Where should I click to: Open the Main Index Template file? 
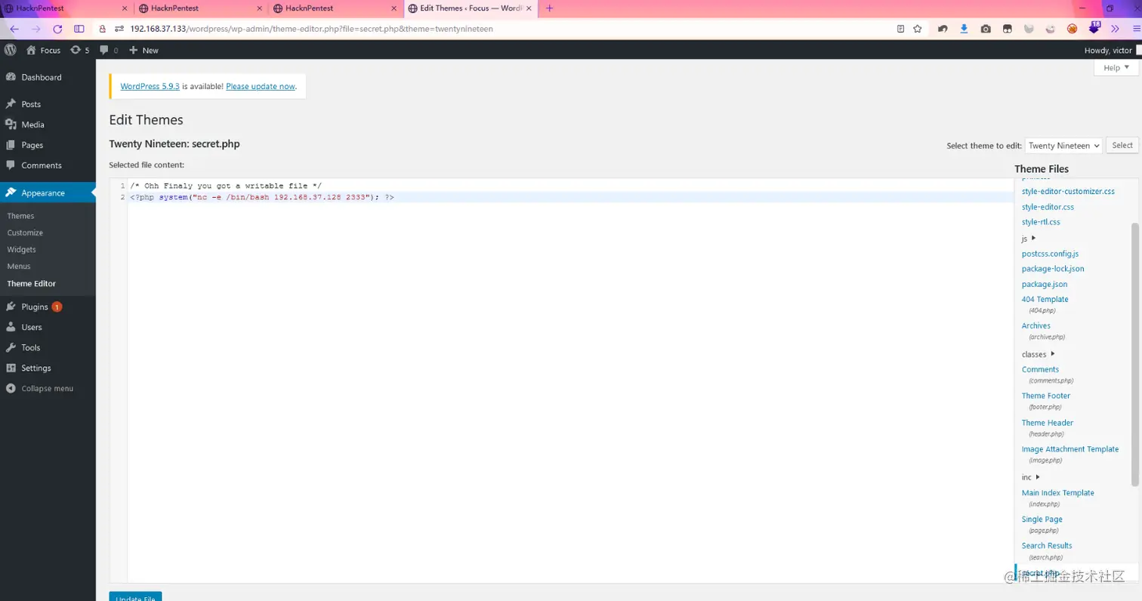1058,493
